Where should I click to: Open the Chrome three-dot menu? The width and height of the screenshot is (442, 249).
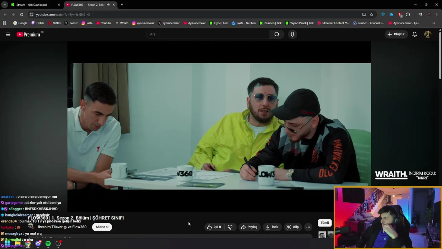tap(437, 15)
